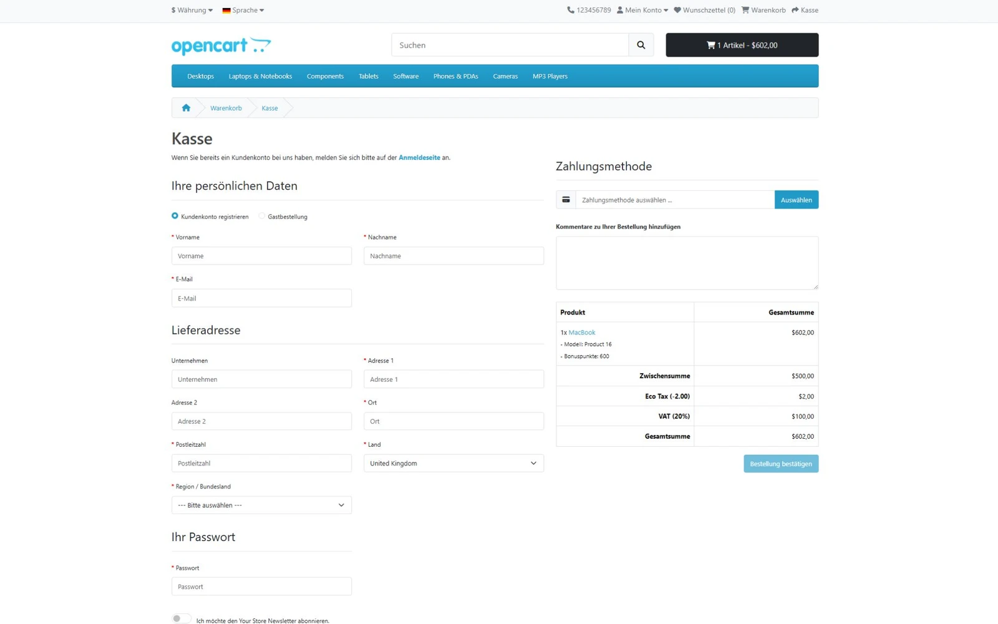Open the Components menu

[x=325, y=76]
